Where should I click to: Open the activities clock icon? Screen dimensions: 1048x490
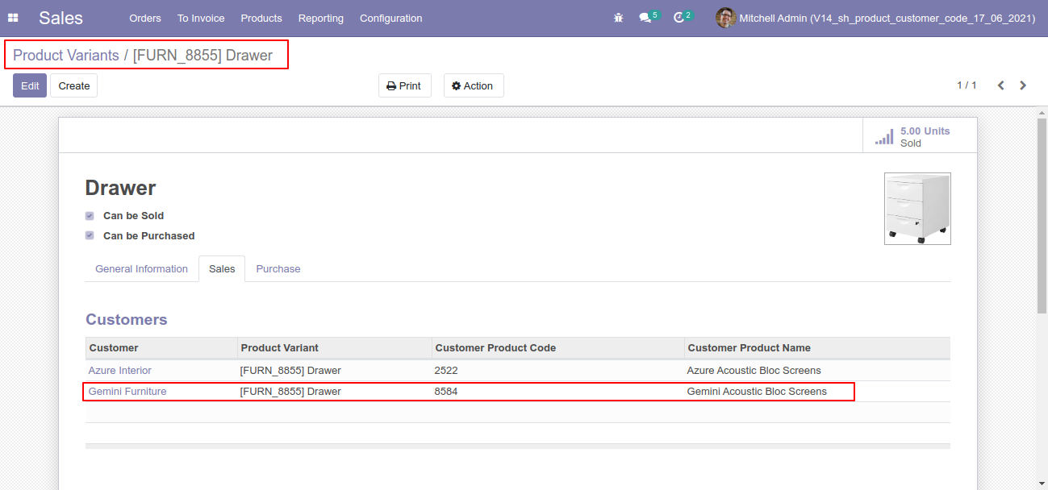click(678, 18)
